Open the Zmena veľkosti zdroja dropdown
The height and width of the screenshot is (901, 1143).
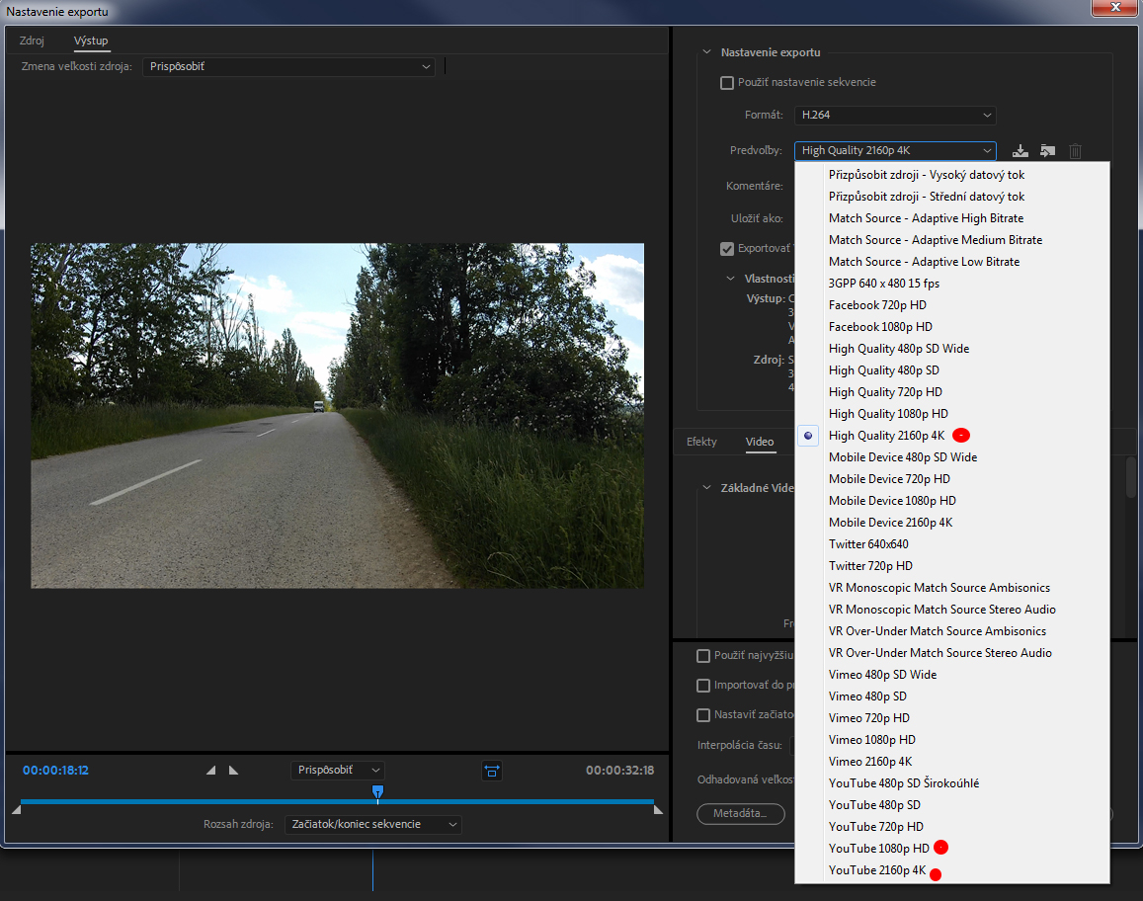pos(288,67)
